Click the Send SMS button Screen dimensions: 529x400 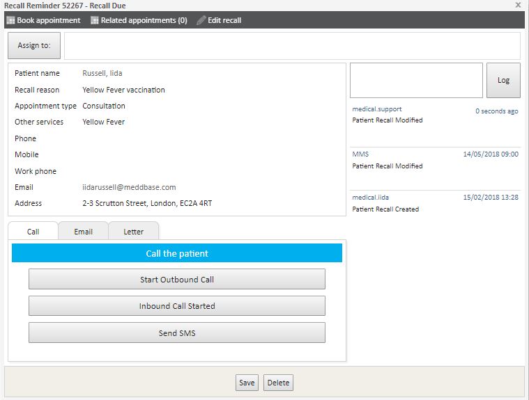[177, 333]
